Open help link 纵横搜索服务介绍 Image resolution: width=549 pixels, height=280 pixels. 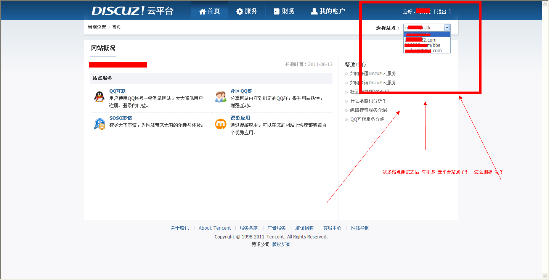368,110
